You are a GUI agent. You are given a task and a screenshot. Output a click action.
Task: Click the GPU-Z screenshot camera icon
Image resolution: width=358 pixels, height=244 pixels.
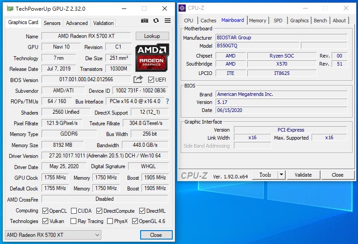click(x=144, y=21)
